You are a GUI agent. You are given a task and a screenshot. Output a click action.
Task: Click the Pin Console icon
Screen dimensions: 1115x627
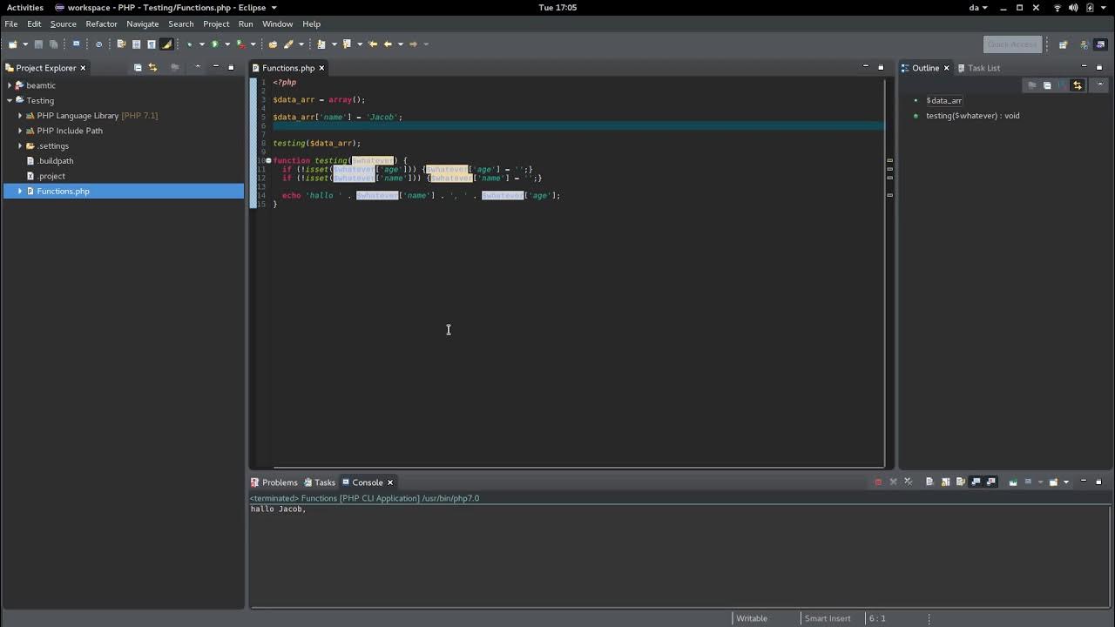pyautogui.click(x=1012, y=482)
